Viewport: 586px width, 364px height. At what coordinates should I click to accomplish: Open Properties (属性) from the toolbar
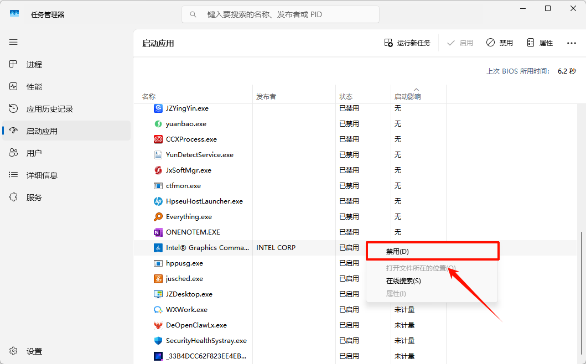[x=540, y=43]
